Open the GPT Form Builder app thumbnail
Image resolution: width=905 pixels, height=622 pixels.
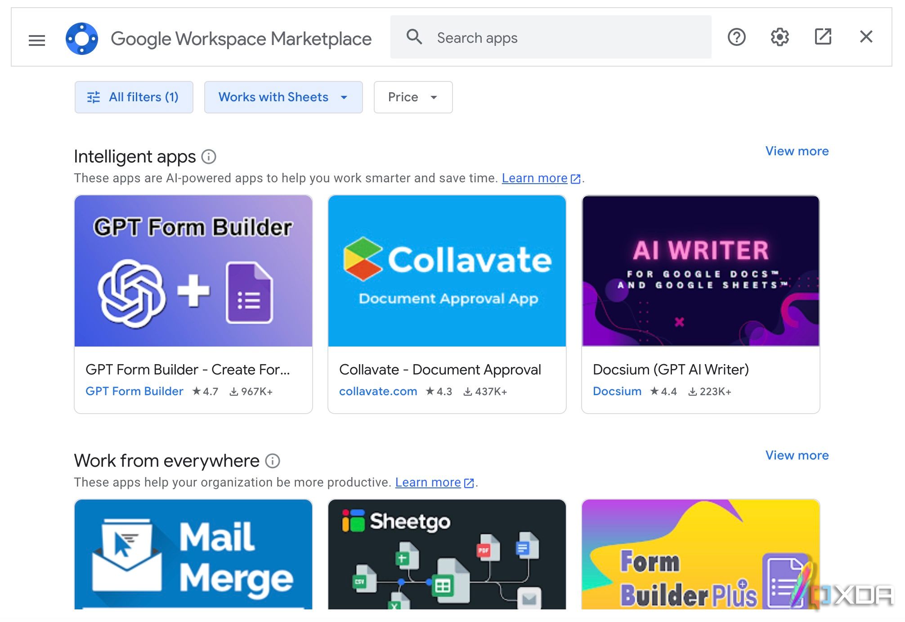tap(193, 271)
